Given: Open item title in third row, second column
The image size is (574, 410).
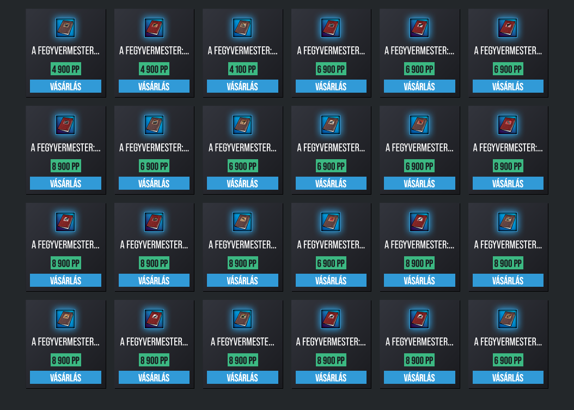Looking at the screenshot, I should click(x=154, y=245).
